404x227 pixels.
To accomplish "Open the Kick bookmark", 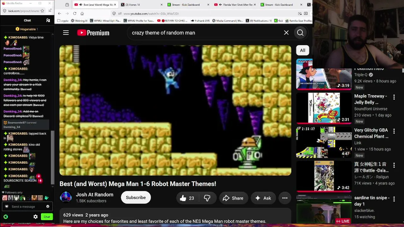I will pyautogui.click(x=278, y=21).
